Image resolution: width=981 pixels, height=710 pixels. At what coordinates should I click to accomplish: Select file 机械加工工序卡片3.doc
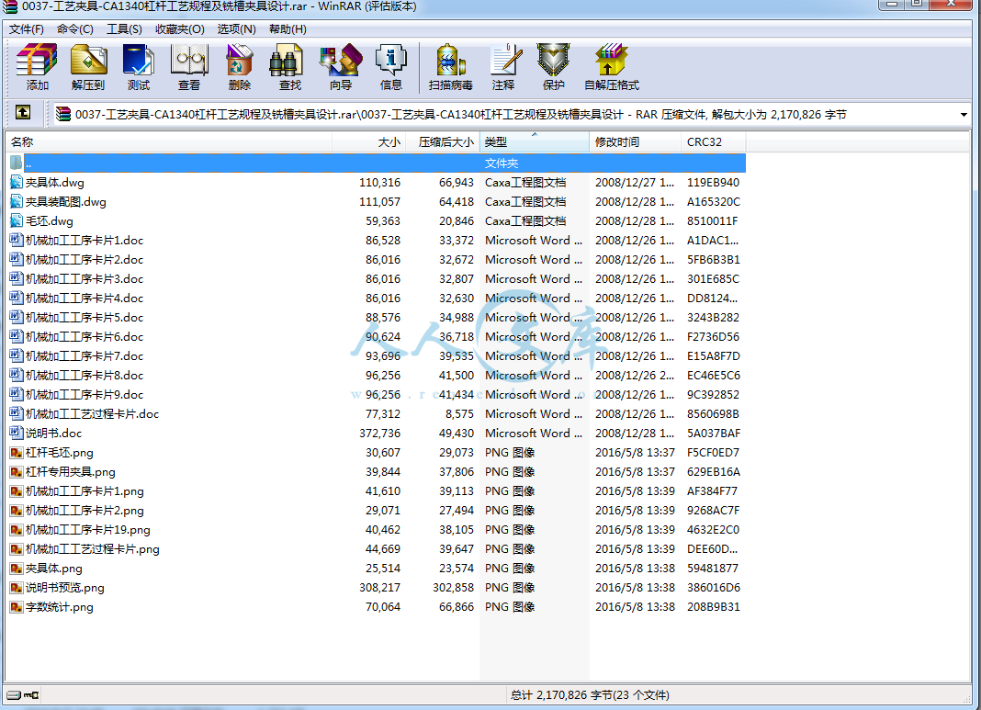click(x=85, y=279)
